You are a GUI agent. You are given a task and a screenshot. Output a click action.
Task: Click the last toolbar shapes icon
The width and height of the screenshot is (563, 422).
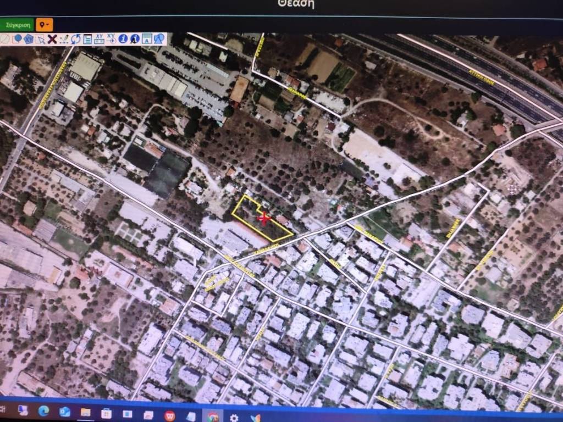pos(159,38)
